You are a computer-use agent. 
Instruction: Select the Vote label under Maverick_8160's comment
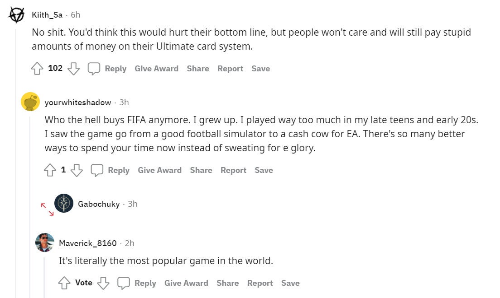[x=83, y=283]
